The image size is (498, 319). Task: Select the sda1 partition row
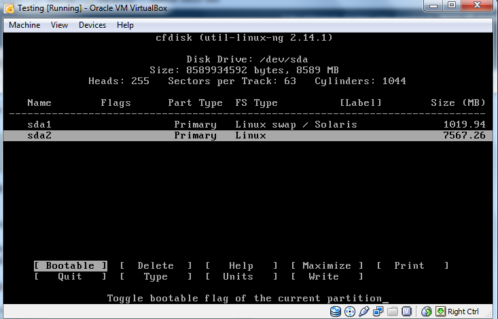click(248, 124)
